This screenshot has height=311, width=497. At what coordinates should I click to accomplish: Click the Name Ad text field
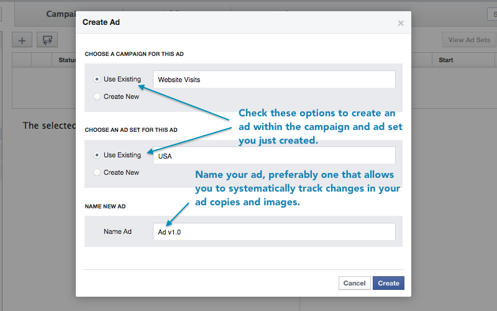tap(274, 231)
